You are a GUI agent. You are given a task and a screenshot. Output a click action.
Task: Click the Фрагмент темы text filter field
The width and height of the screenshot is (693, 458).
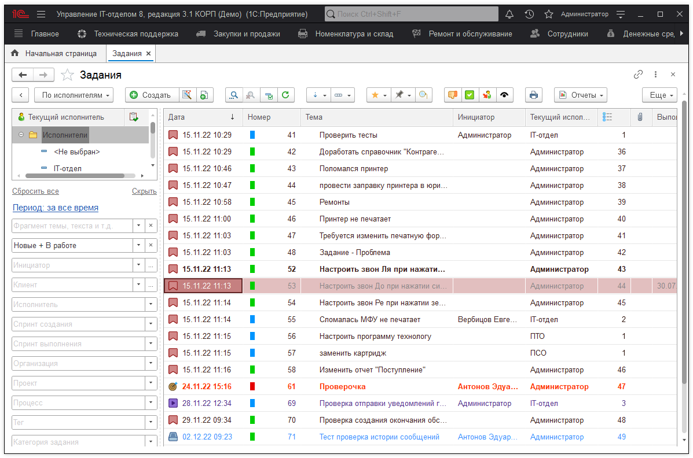pos(72,226)
